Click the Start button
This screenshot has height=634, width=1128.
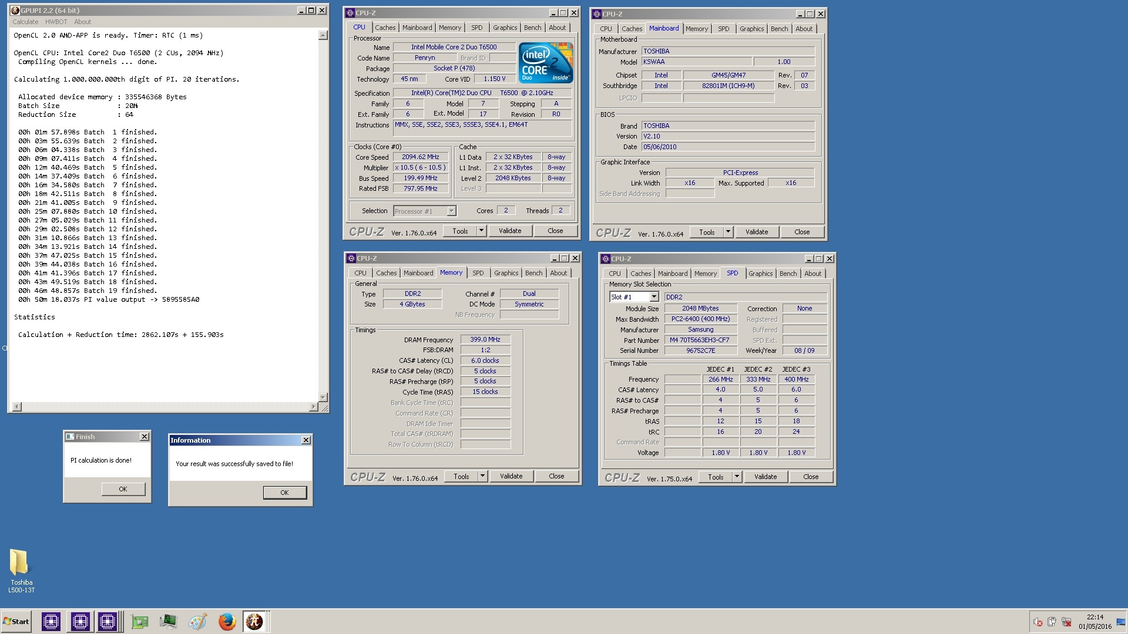pos(16,622)
